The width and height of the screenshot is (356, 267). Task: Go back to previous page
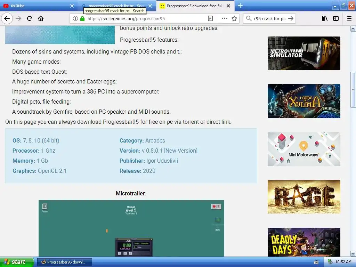[x=7, y=18]
